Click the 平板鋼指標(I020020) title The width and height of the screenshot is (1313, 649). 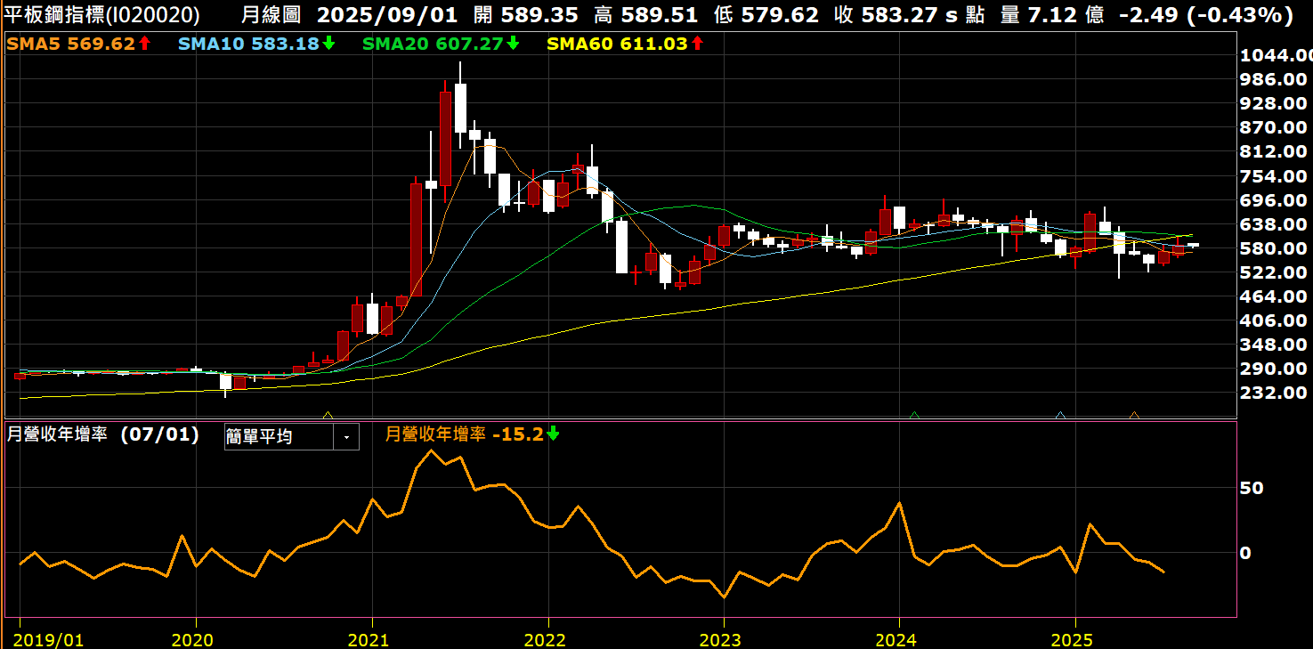[x=102, y=15]
